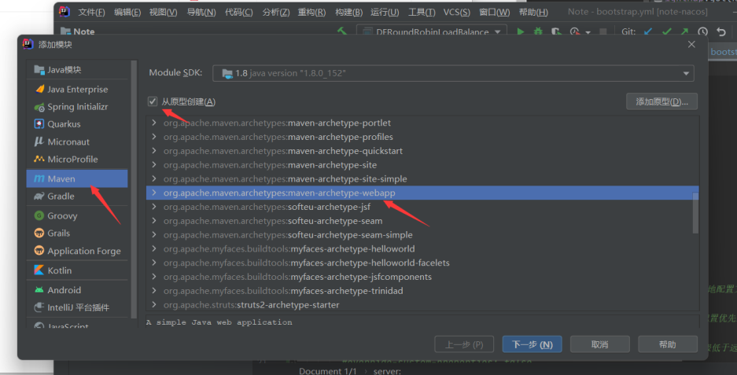Screen dimensions: 737x375
Task: Choose Kotlin module type
Action: [77, 270]
